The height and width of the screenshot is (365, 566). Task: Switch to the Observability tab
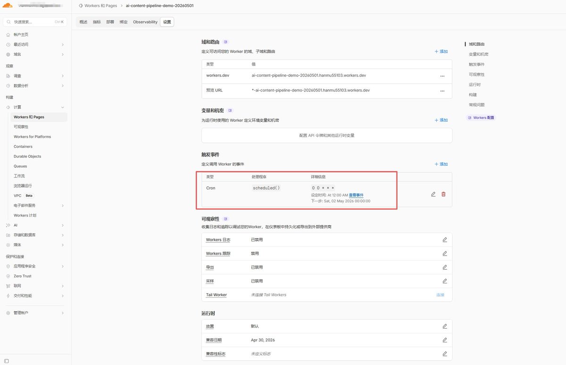click(145, 22)
